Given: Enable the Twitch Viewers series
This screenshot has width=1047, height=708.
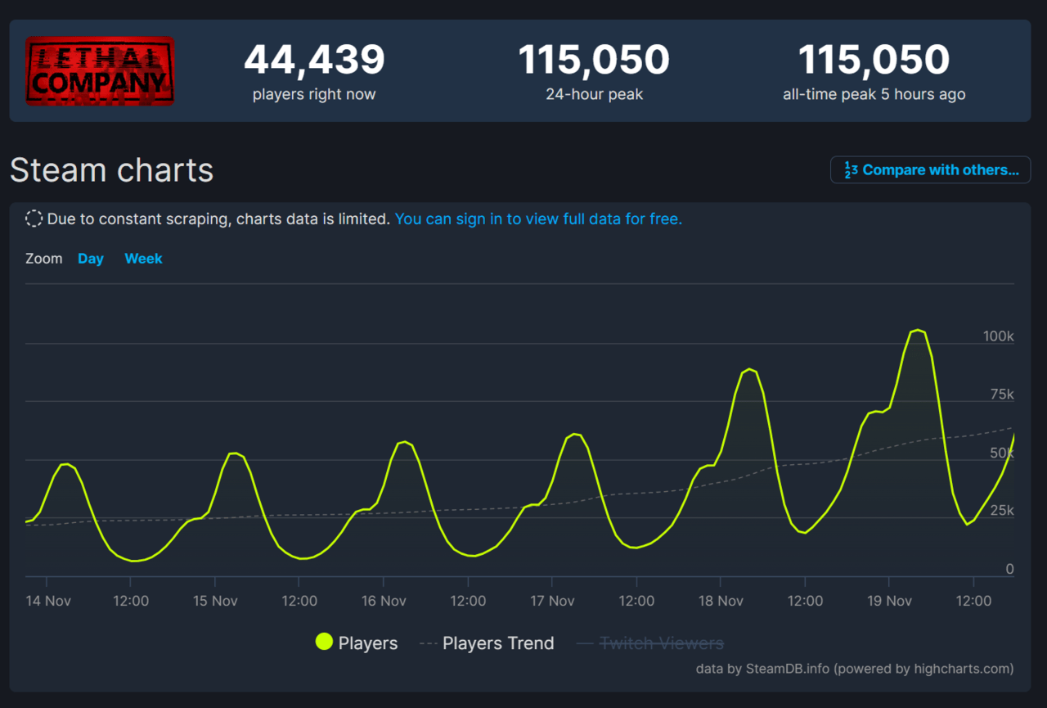Looking at the screenshot, I should click(650, 643).
